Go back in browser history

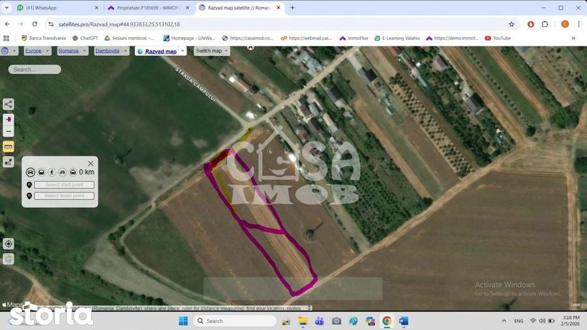[x=7, y=24]
